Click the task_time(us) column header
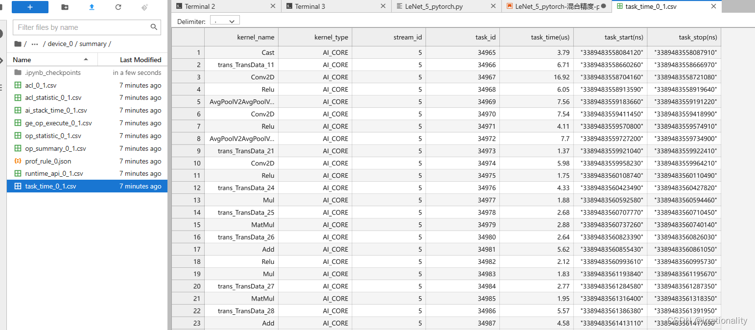 pos(537,37)
